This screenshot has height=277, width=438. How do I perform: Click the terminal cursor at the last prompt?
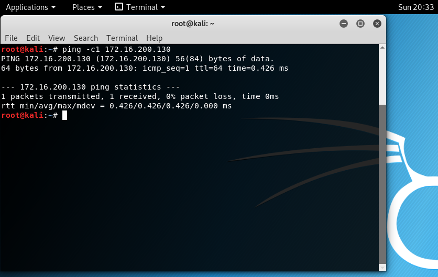[x=64, y=115]
